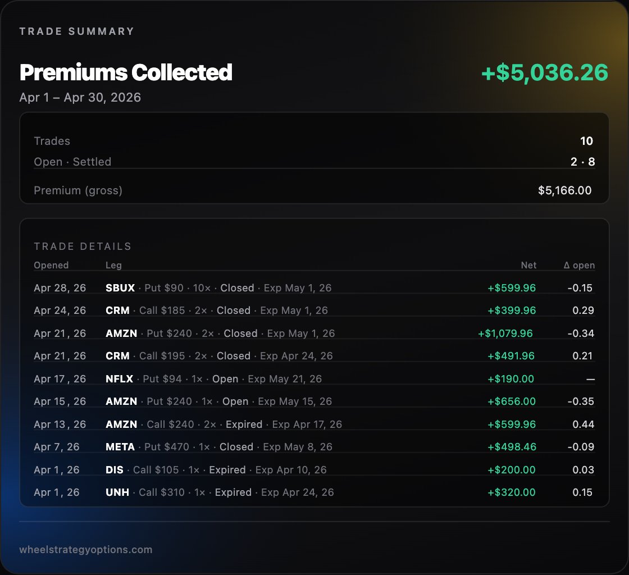Open the wheelstrategyoptions.com link
Screen dimensions: 629x575
tap(86, 549)
